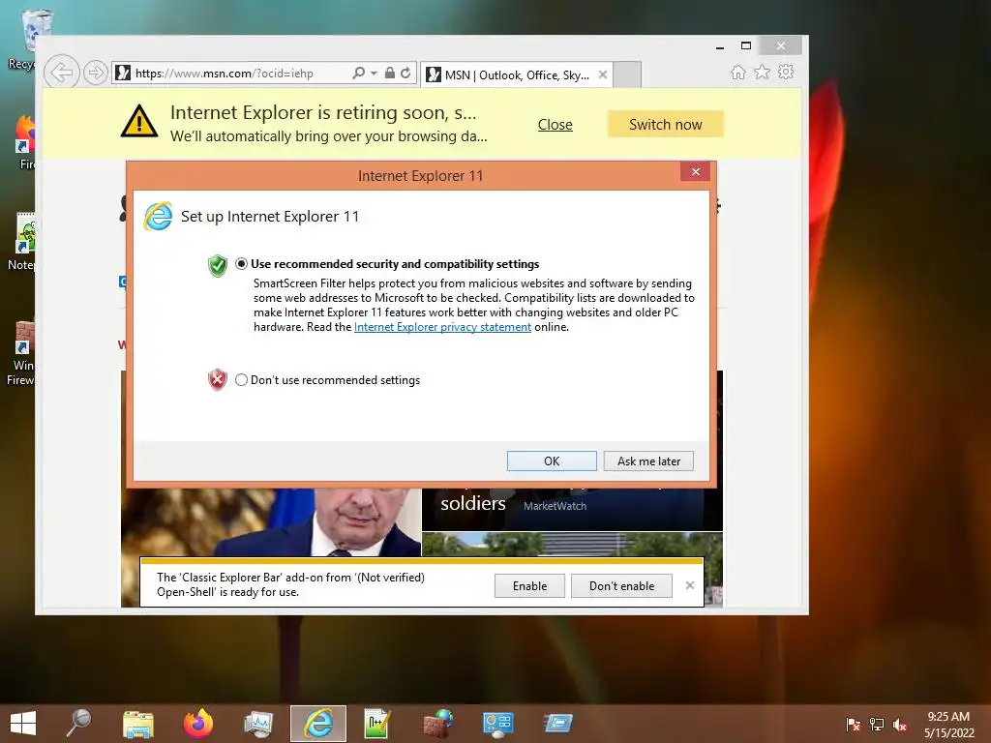The width and height of the screenshot is (991, 743).
Task: Open the Run dialog taskbar icon
Action: pos(558,724)
